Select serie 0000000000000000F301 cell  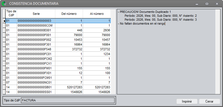click(36, 45)
